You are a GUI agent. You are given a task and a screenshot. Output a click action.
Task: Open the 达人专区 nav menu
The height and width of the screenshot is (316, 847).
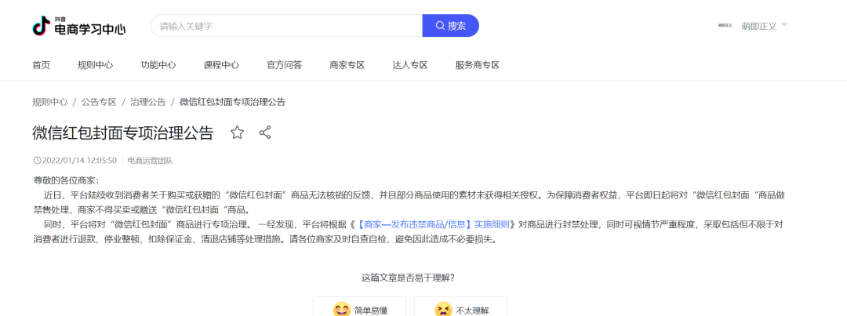[410, 65]
